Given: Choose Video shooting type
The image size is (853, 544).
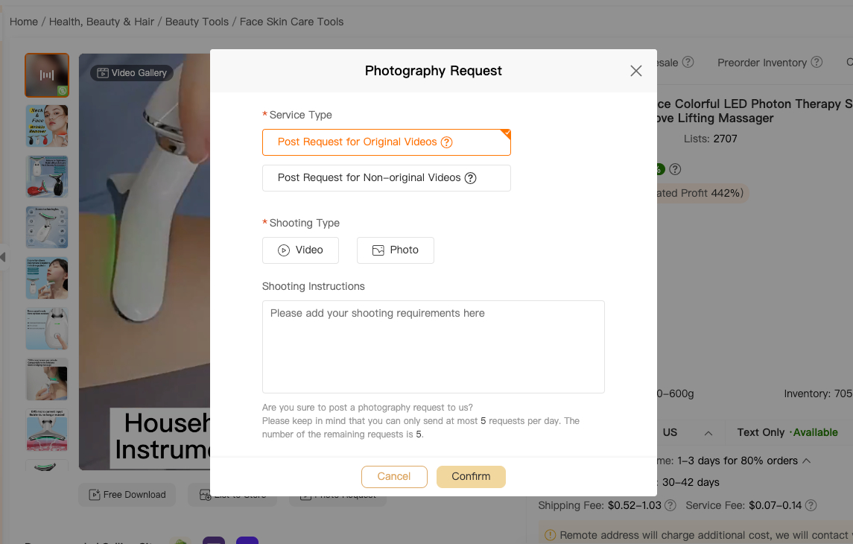Looking at the screenshot, I should tap(300, 250).
